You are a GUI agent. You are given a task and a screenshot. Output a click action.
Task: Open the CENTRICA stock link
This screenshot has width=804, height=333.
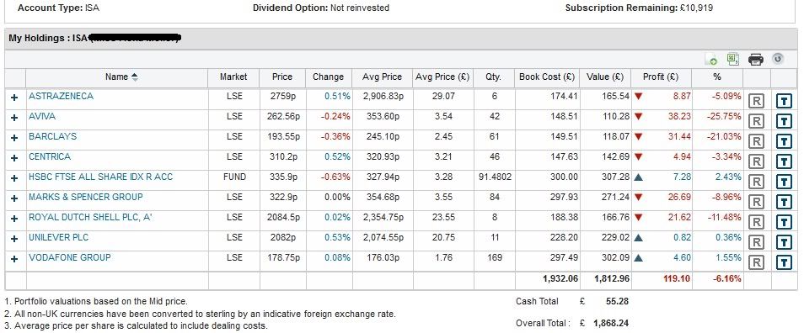click(50, 156)
